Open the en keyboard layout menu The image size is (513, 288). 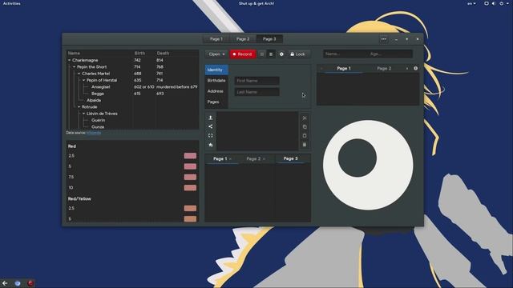[471, 3]
